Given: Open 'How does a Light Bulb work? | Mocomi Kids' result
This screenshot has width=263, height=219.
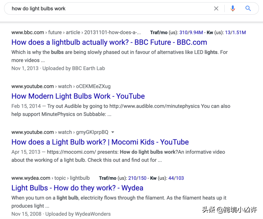Looking at the screenshot, I should [x=100, y=142].
